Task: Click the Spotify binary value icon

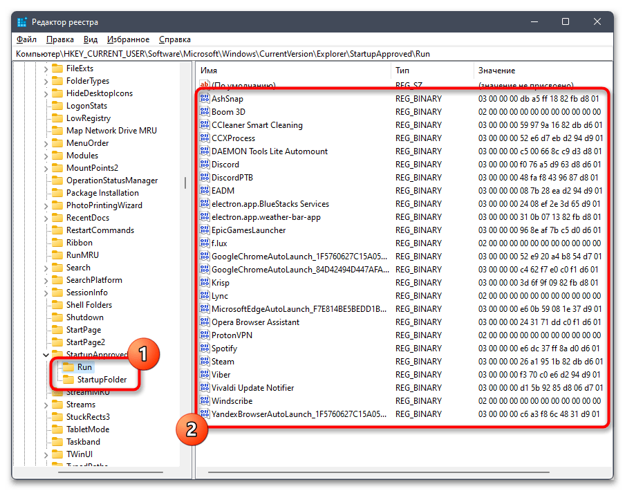Action: tap(205, 349)
